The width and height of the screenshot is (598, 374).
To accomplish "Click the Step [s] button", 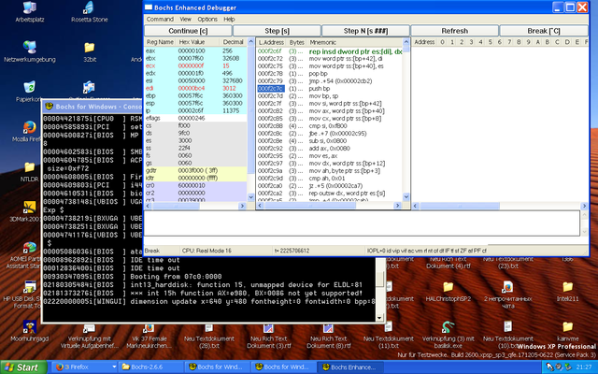I will [277, 31].
